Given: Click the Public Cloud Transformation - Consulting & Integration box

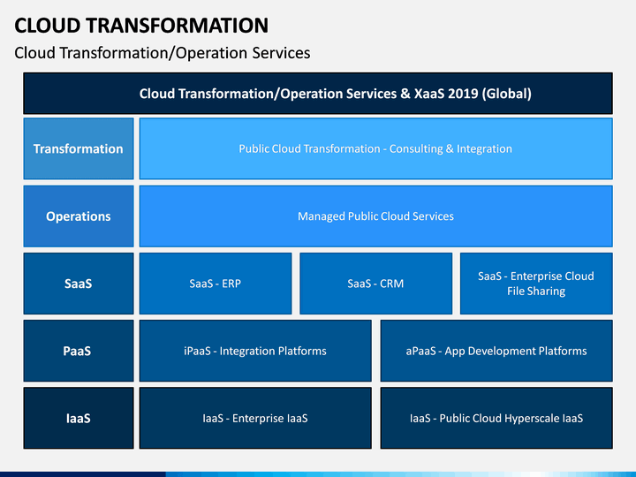Looking at the screenshot, I should 376,148.
